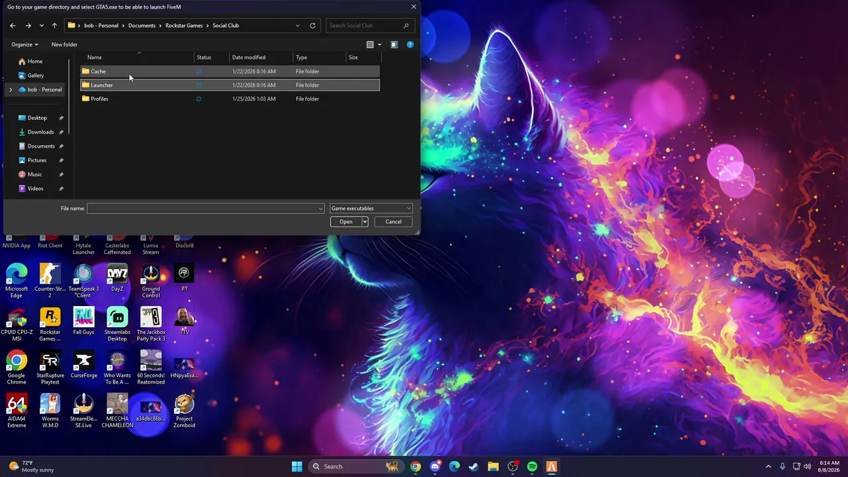Open Pictures in Quick access

click(x=37, y=160)
